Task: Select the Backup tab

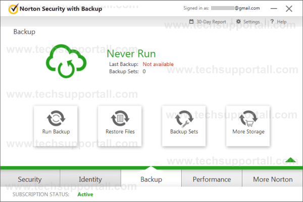Action: (x=151, y=179)
